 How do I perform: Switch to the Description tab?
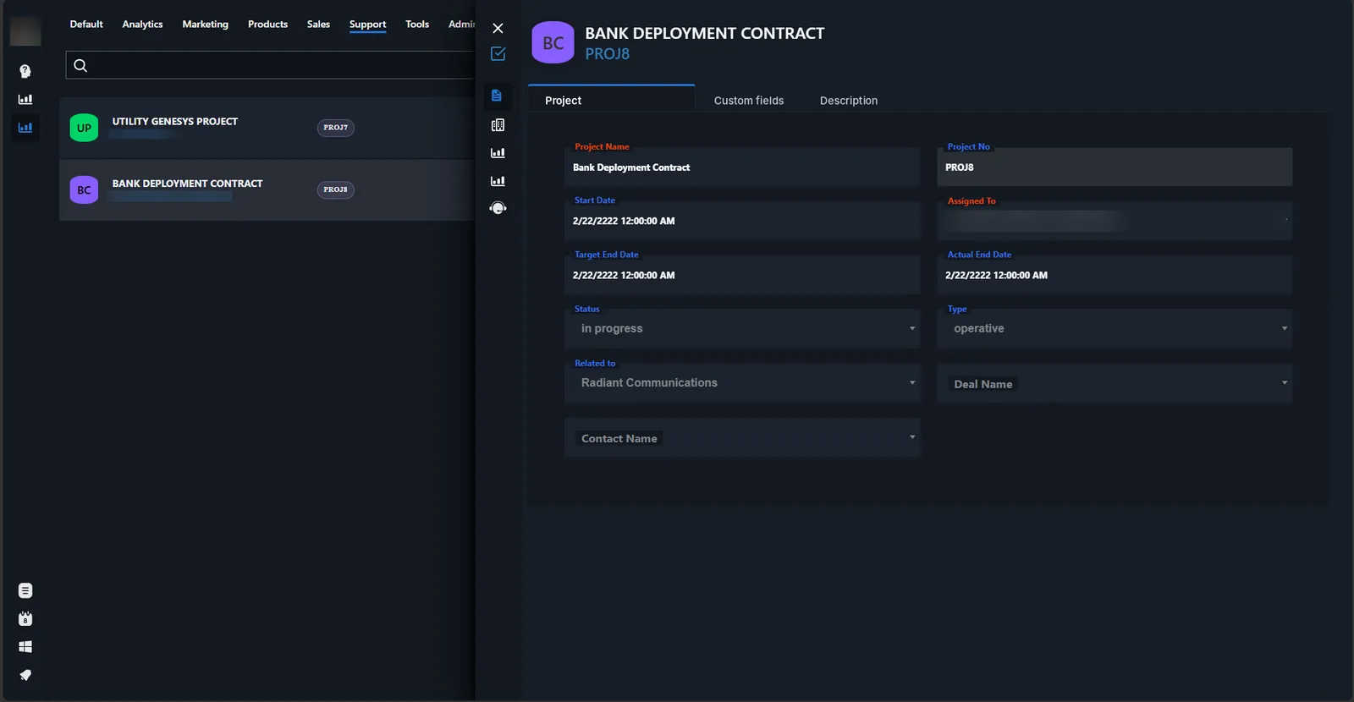click(849, 101)
